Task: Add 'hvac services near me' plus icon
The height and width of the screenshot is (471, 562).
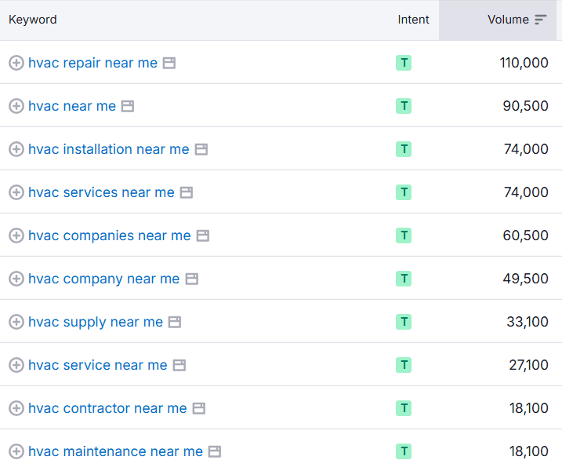Action: pyautogui.click(x=16, y=192)
